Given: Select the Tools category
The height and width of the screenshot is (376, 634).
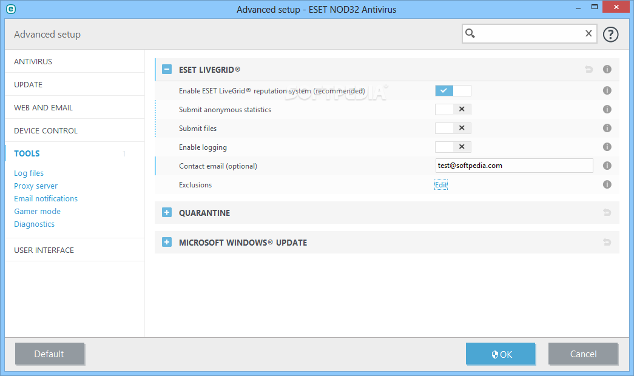Looking at the screenshot, I should (x=27, y=153).
